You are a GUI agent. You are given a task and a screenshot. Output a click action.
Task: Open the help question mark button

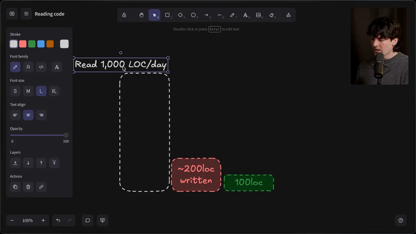coord(401,220)
